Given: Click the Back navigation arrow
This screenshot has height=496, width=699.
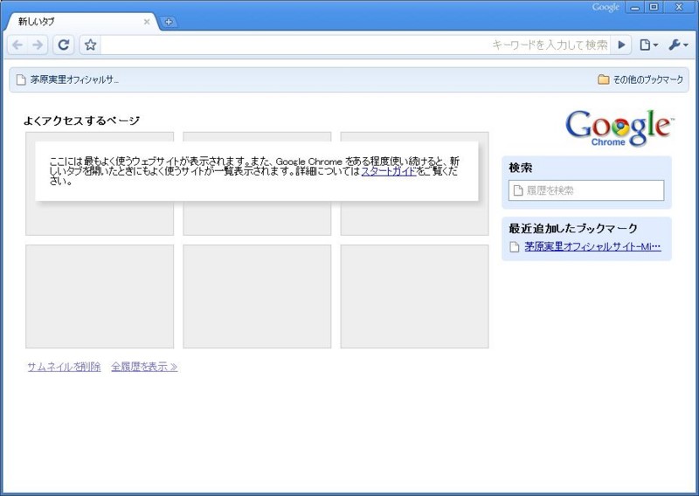Looking at the screenshot, I should [17, 45].
